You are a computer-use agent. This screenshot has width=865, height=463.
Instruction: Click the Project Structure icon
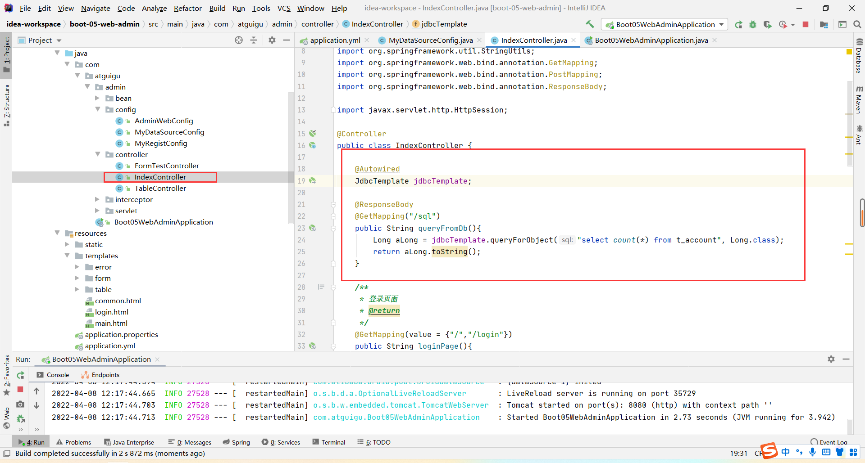click(x=824, y=24)
